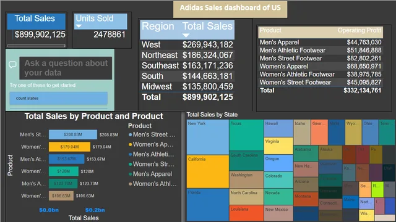
Task: Select the West region row
Action: tap(187, 44)
